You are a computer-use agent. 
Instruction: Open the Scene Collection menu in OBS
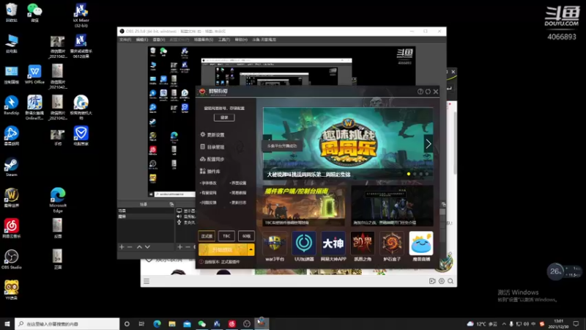[x=204, y=40]
